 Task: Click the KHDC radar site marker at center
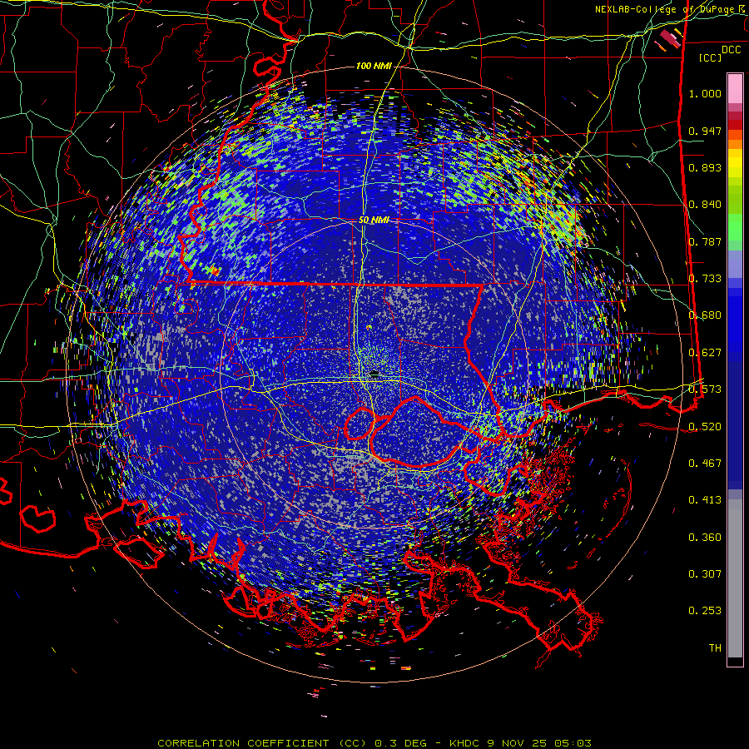click(x=374, y=374)
